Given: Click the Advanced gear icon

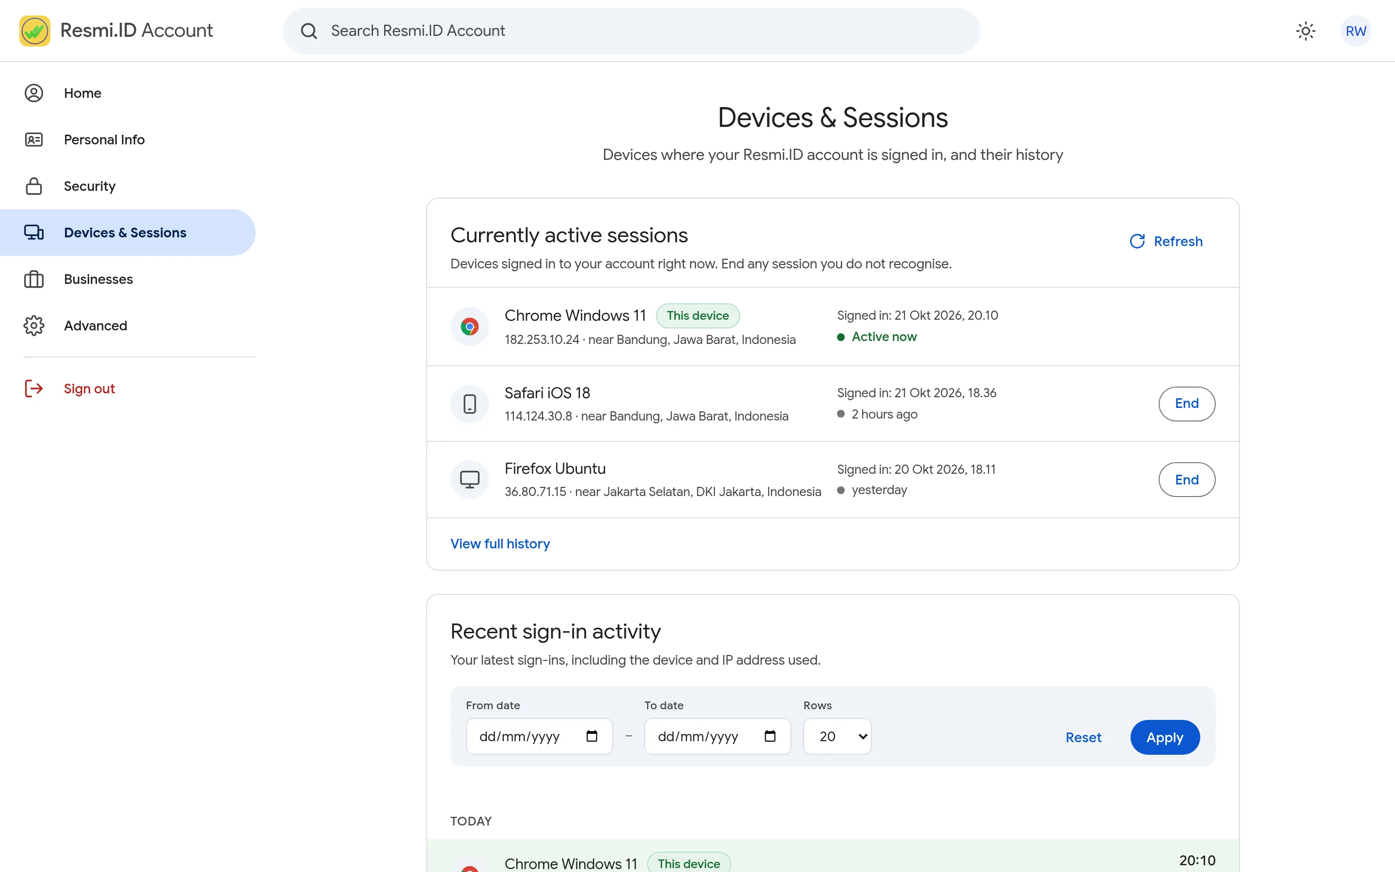Looking at the screenshot, I should pyautogui.click(x=34, y=325).
